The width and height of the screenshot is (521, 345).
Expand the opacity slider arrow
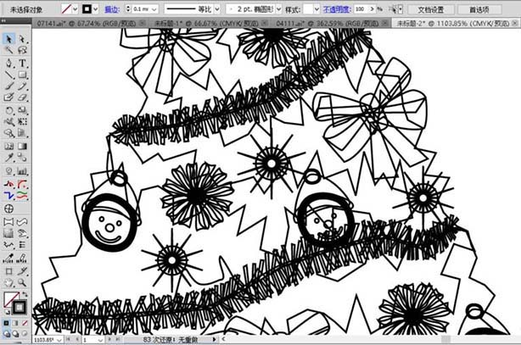373,9
